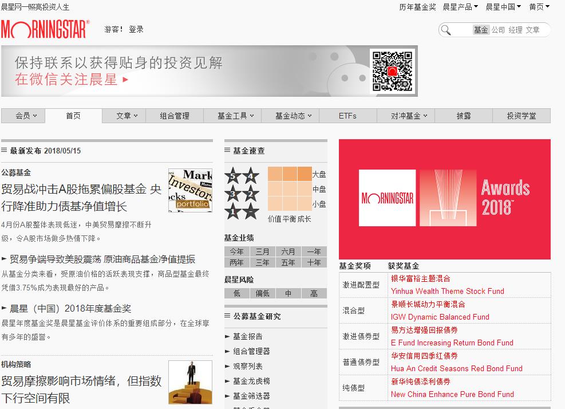Select the 1-star rating icon in 基金速查
This screenshot has height=409, width=565.
point(232,211)
